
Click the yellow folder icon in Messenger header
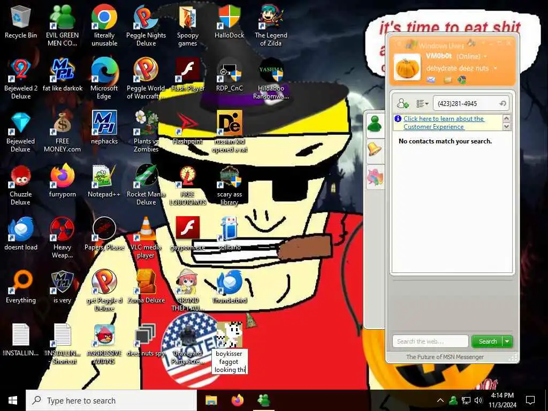[x=448, y=80]
